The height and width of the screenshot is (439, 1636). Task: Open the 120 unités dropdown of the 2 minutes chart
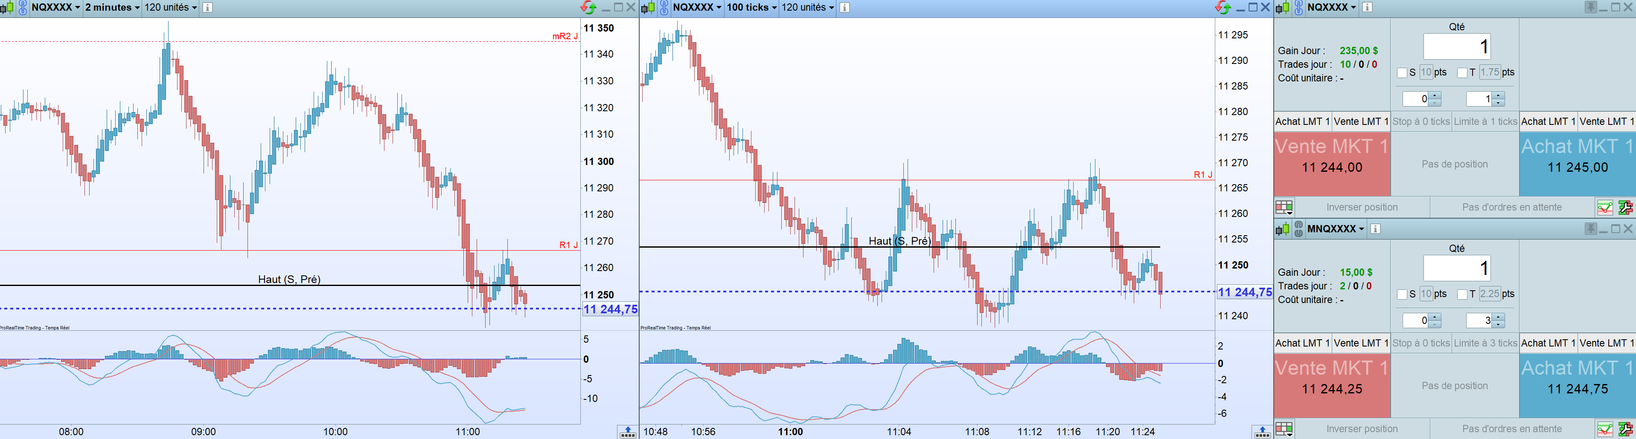[171, 8]
